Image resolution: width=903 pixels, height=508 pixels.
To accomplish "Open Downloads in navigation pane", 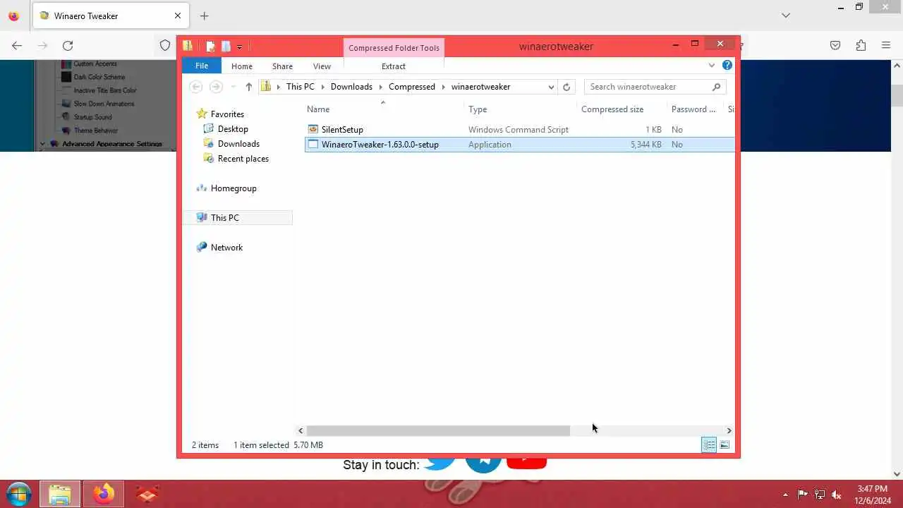I will 238,144.
